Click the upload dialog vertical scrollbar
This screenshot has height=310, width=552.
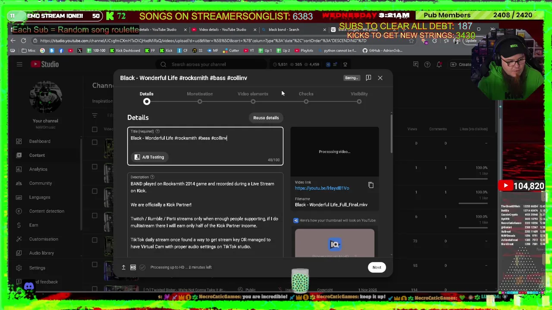pos(391,133)
